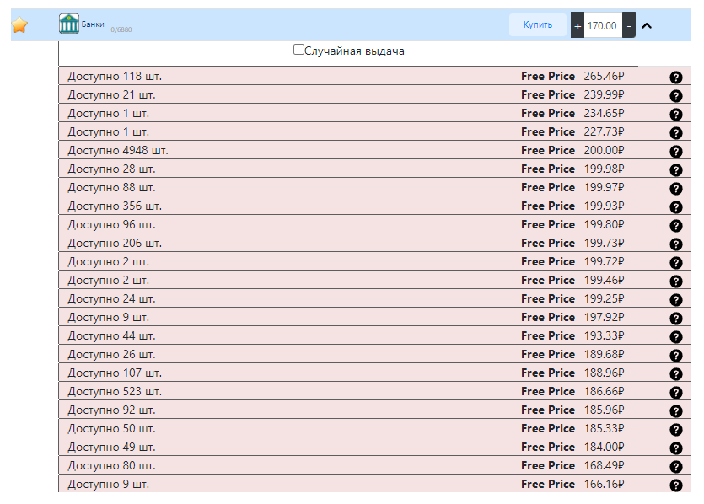This screenshot has height=504, width=704.
Task: Collapse the Банки offers list with chevron
Action: (647, 25)
